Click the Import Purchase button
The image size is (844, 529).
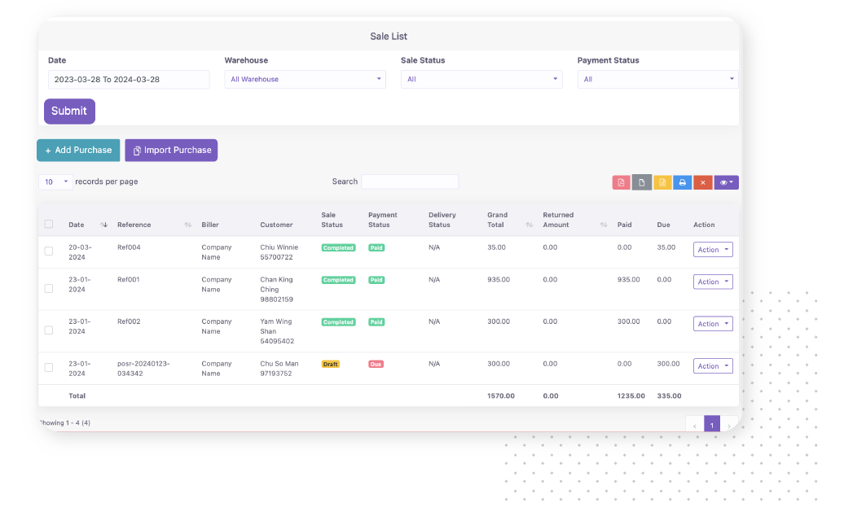point(171,151)
